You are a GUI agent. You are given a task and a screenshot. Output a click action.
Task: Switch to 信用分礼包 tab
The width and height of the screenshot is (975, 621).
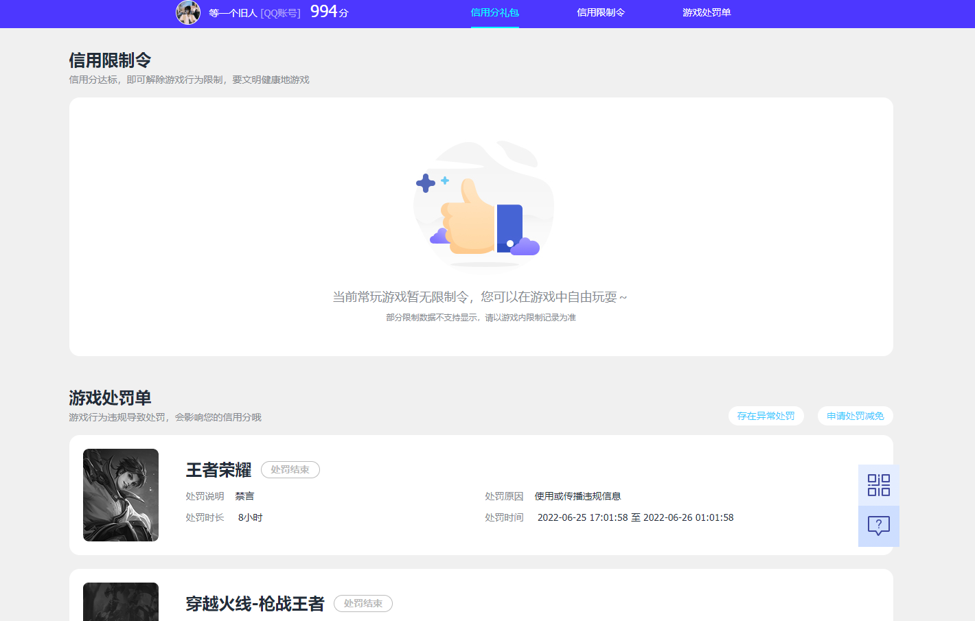[494, 12]
